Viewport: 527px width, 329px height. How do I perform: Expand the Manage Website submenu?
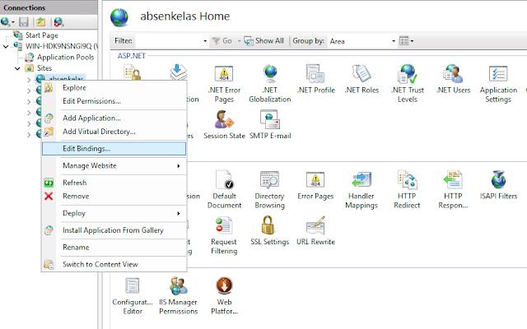point(114,166)
